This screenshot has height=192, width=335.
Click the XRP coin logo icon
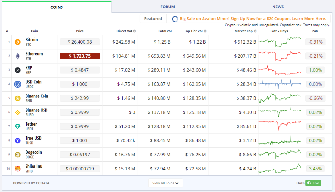(18, 70)
